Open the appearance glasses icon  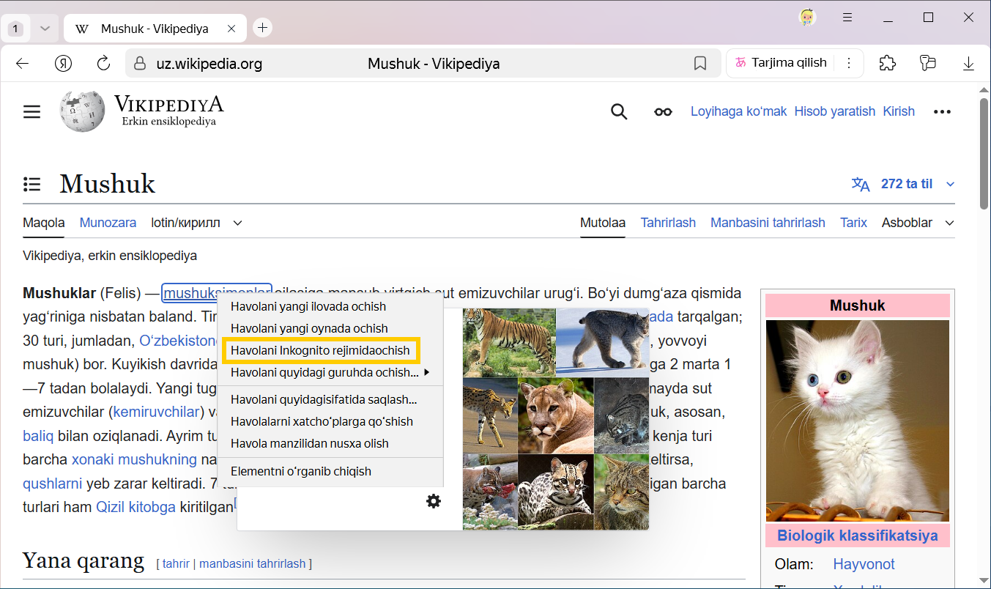pyautogui.click(x=663, y=111)
